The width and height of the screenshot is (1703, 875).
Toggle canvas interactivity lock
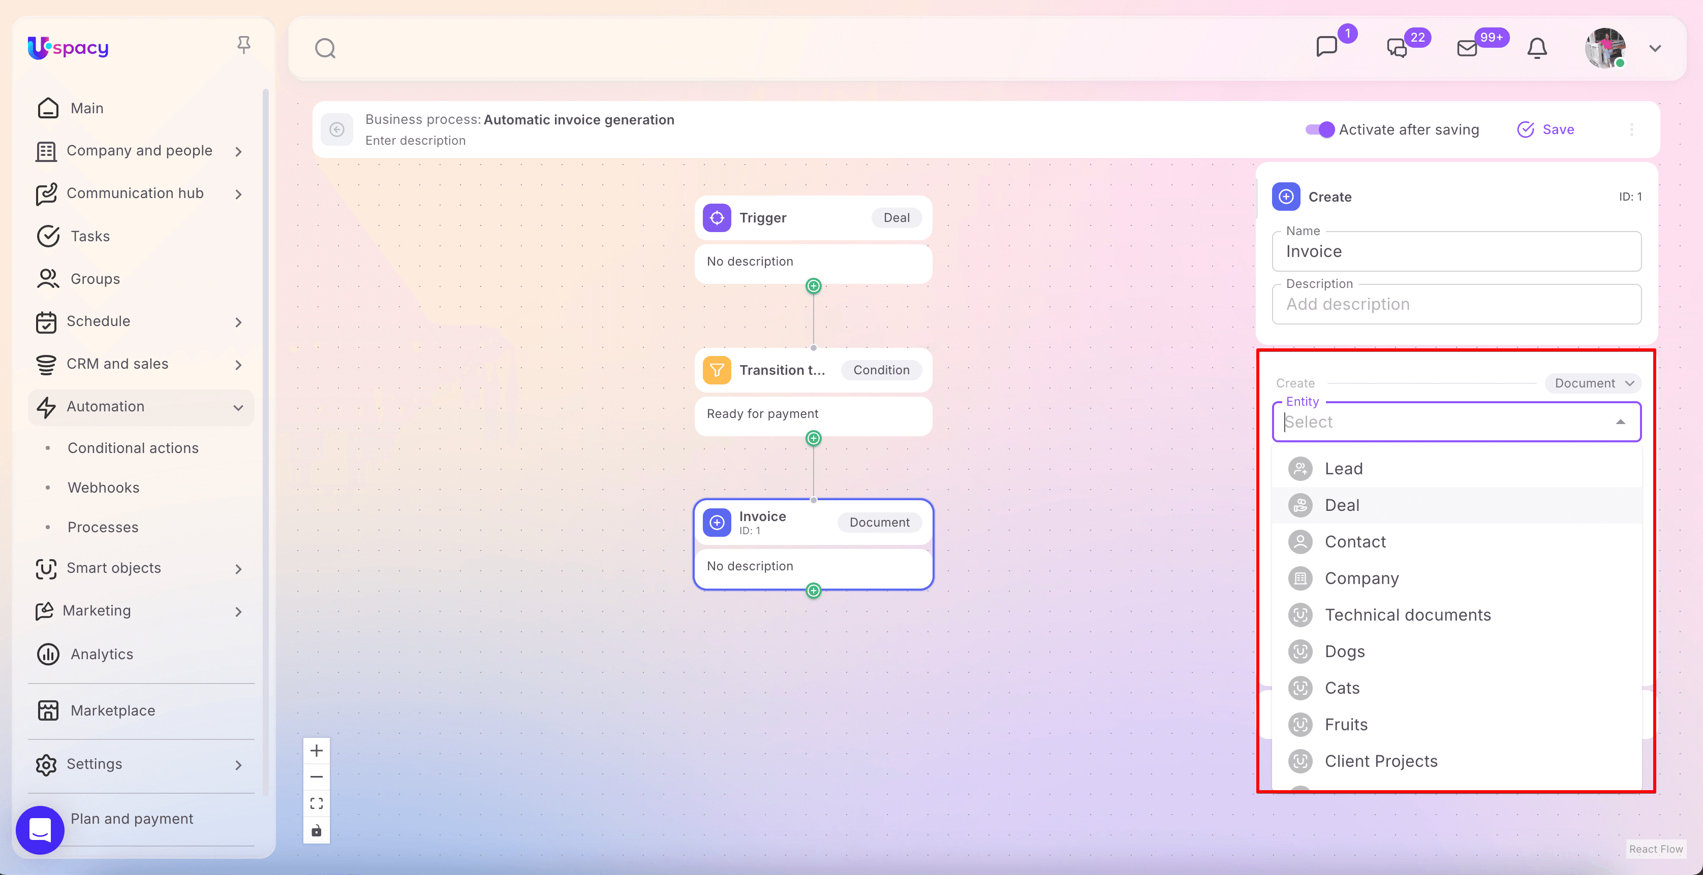coord(317,830)
